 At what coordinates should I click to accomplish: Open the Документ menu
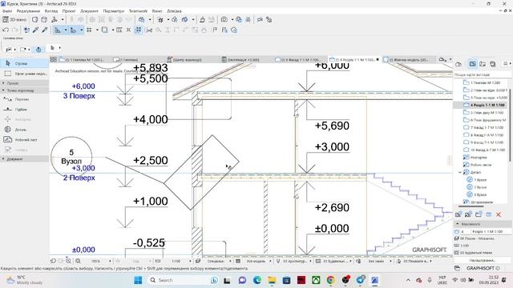(x=89, y=10)
